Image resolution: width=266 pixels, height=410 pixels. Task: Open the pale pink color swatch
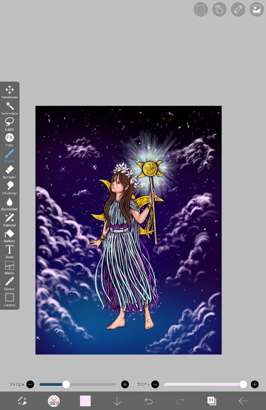pos(85,401)
